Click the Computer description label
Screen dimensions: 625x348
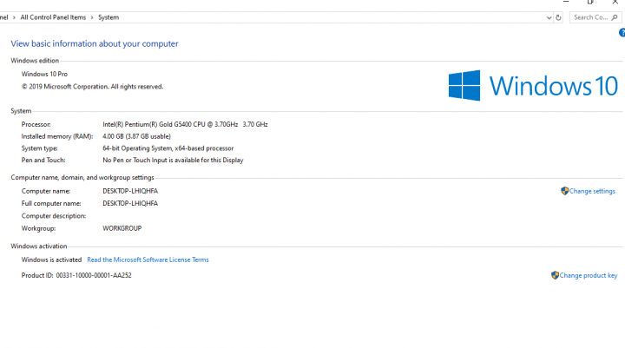pos(54,216)
